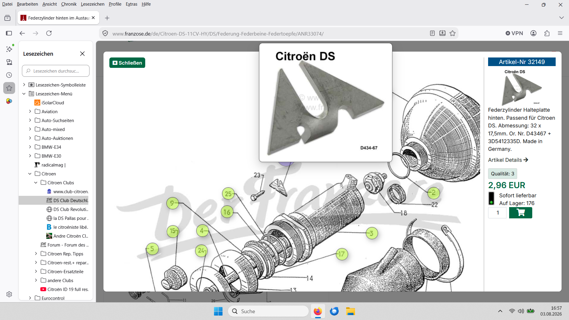Close the Federzylinder tab

click(93, 18)
